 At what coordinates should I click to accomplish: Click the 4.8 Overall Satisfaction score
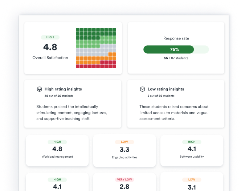tap(50, 47)
